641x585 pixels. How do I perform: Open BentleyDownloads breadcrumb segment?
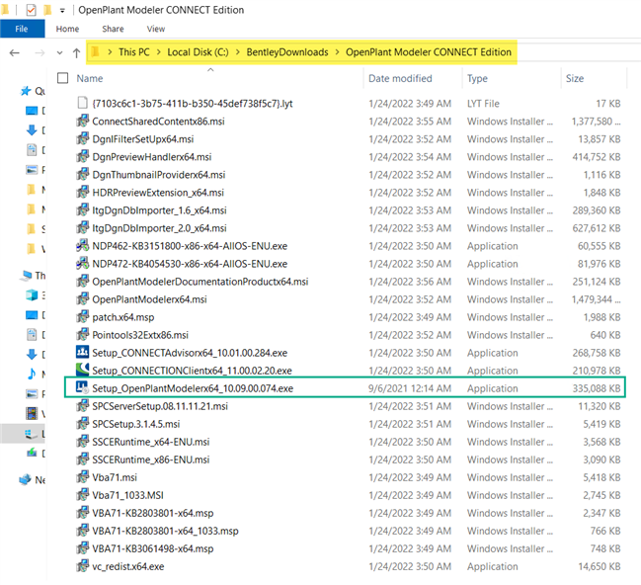(287, 52)
